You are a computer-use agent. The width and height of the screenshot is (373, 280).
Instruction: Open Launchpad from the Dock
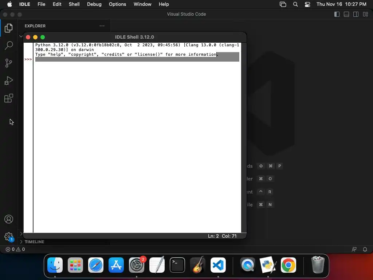click(75, 265)
